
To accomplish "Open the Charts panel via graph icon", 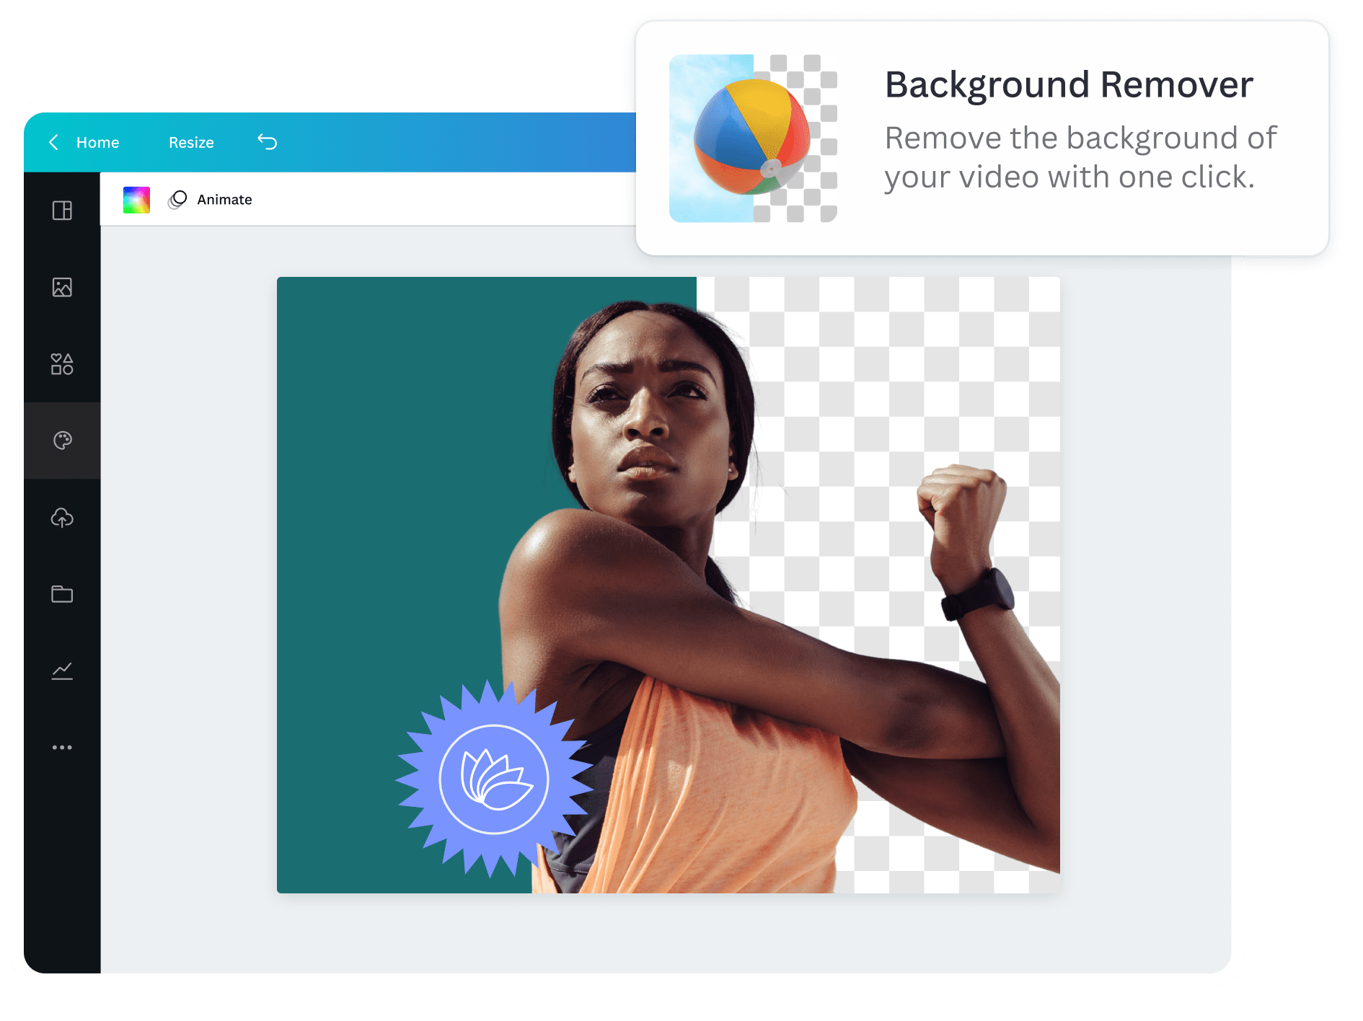I will coord(62,671).
